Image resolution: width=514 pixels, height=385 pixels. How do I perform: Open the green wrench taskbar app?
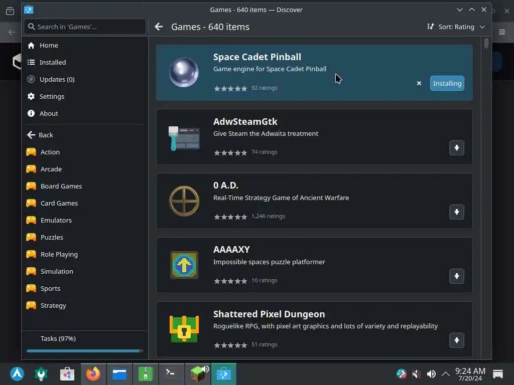click(x=41, y=374)
